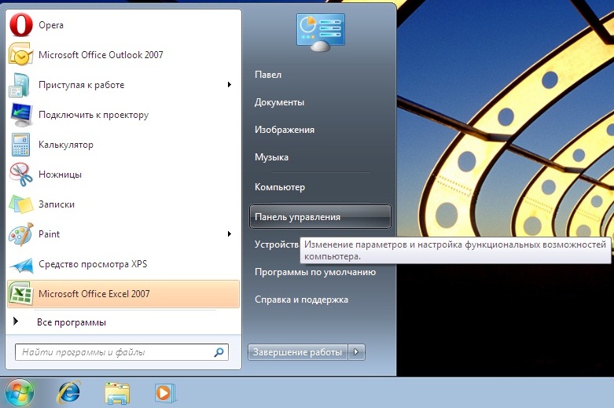614x408 pixels.
Task: Click Подключить к проектору icon
Action: (20, 115)
